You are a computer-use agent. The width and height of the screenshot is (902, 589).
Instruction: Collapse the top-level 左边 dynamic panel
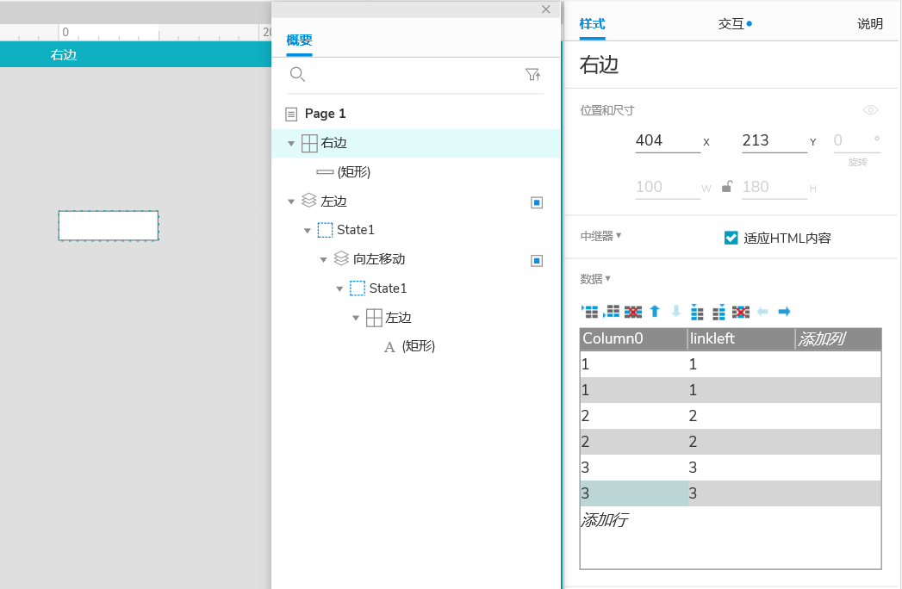291,201
